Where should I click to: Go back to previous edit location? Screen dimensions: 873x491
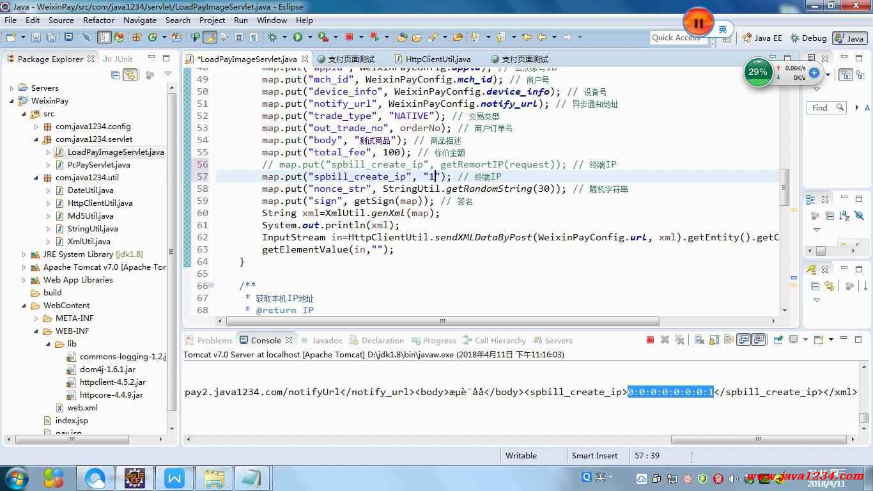tap(527, 37)
